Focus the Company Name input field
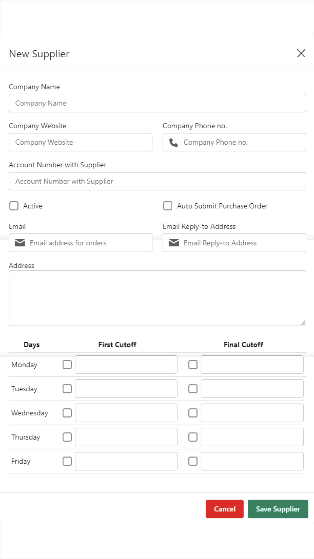Viewport: 314px width, 559px height. pos(157,103)
